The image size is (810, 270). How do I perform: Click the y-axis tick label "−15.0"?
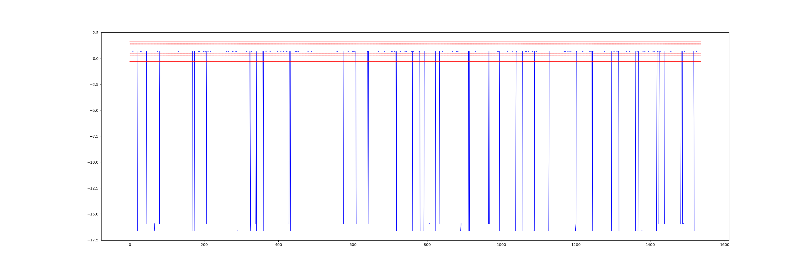[x=93, y=214]
